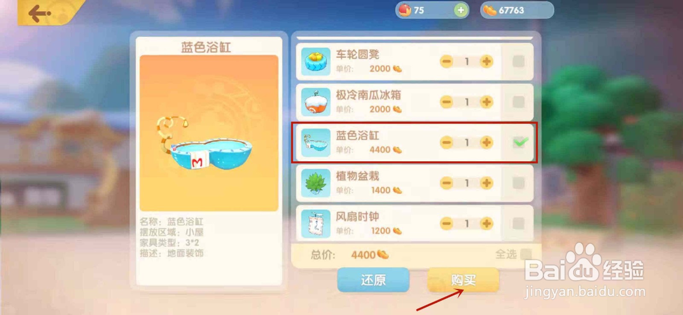Add more fruit currency with green plus
Viewport: 683px width, 315px height.
461,10
